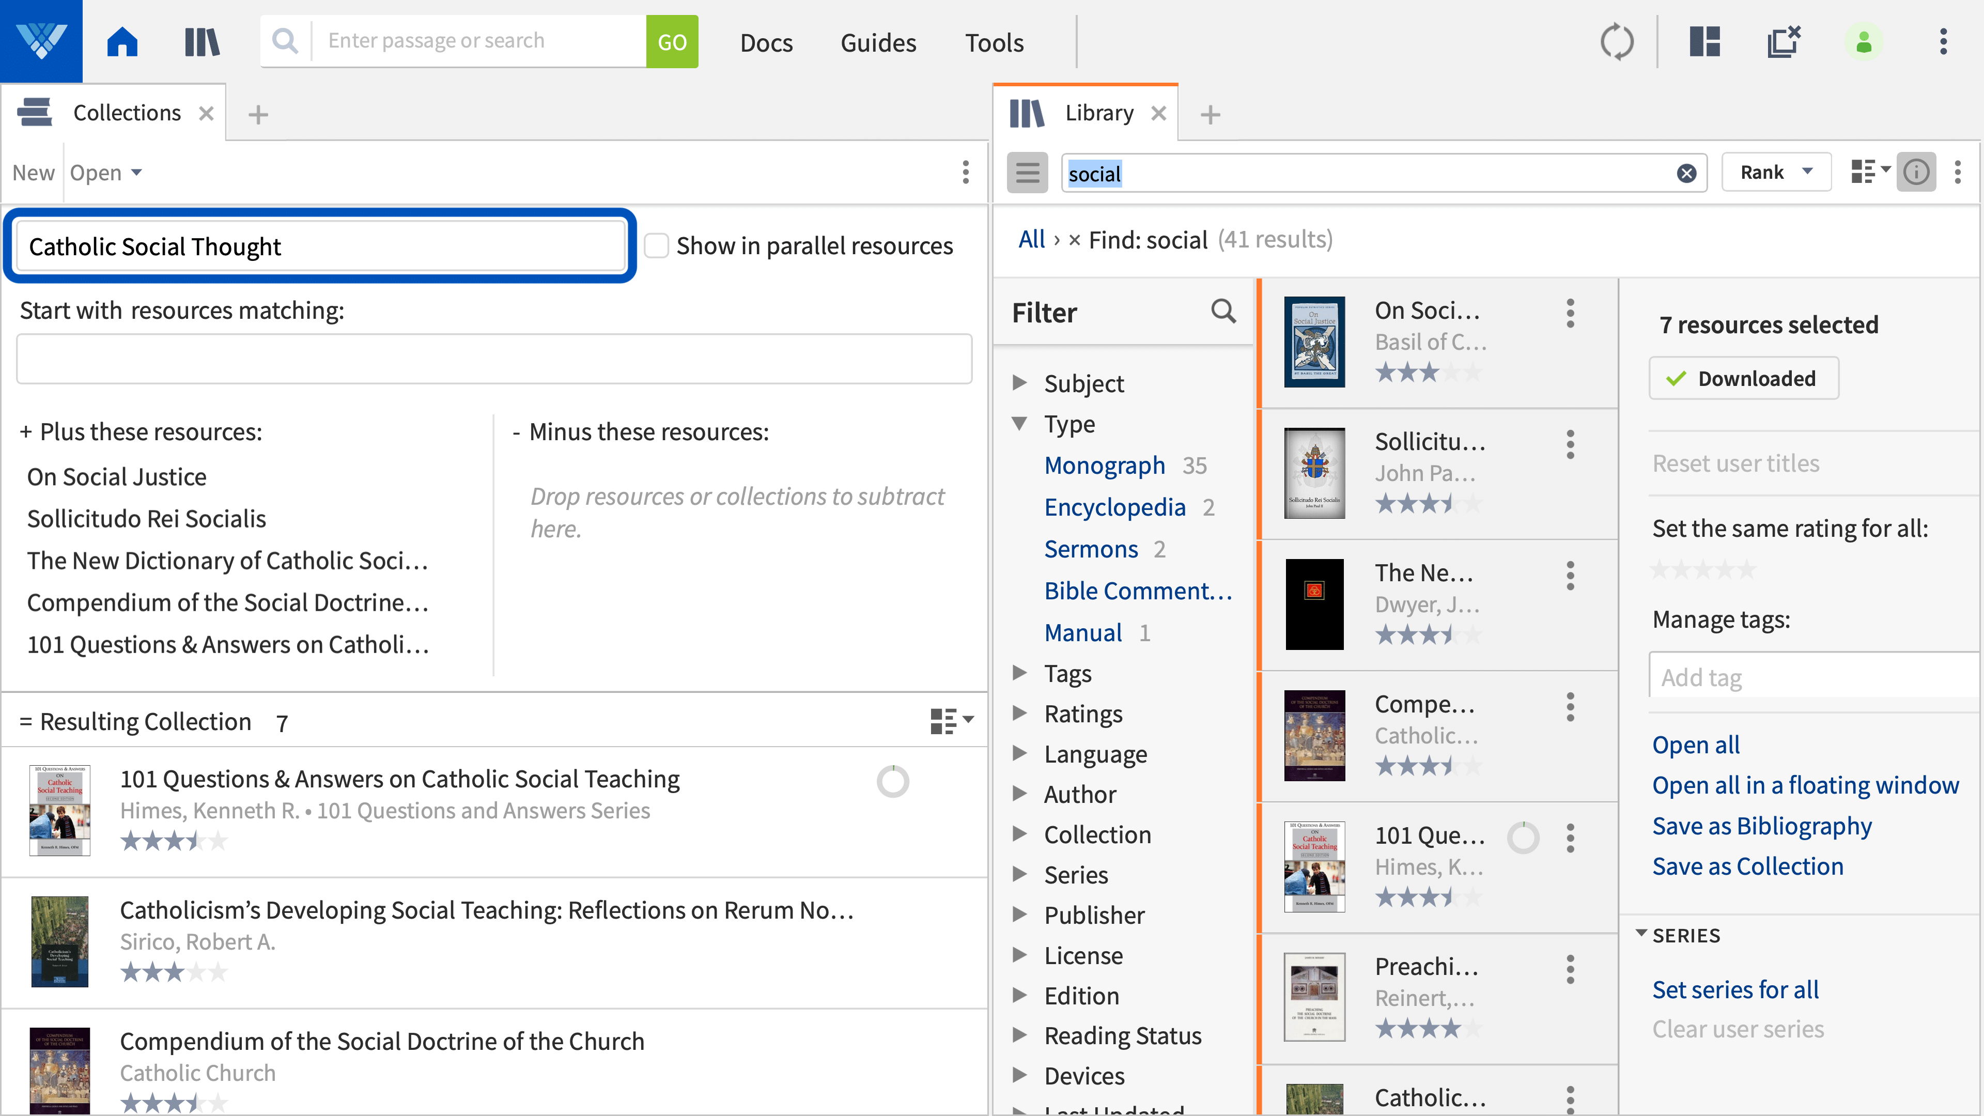The width and height of the screenshot is (1984, 1116).
Task: Add a new tab in Library pane
Action: point(1210,115)
